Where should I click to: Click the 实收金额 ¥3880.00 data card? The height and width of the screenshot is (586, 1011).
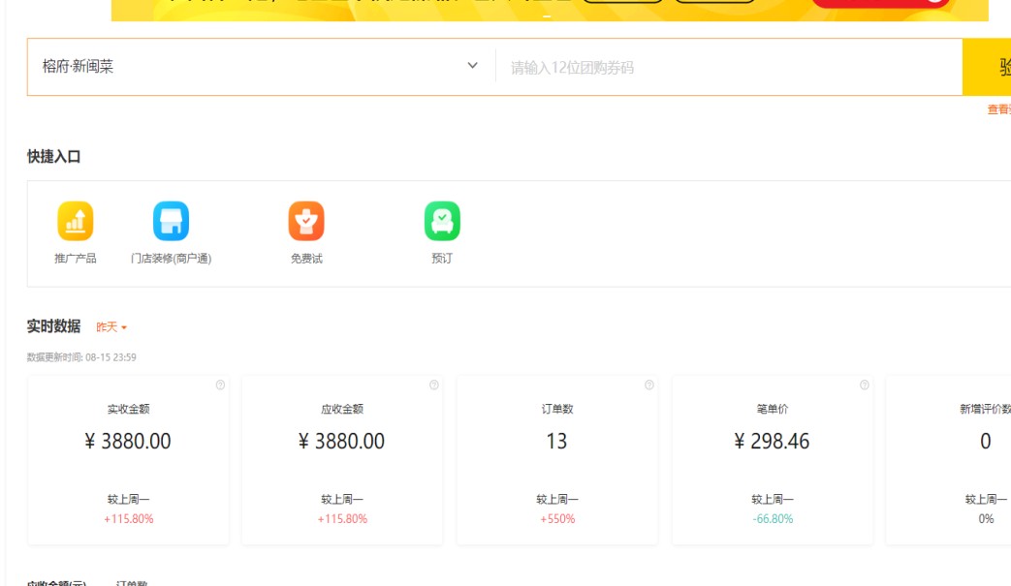pyautogui.click(x=129, y=461)
